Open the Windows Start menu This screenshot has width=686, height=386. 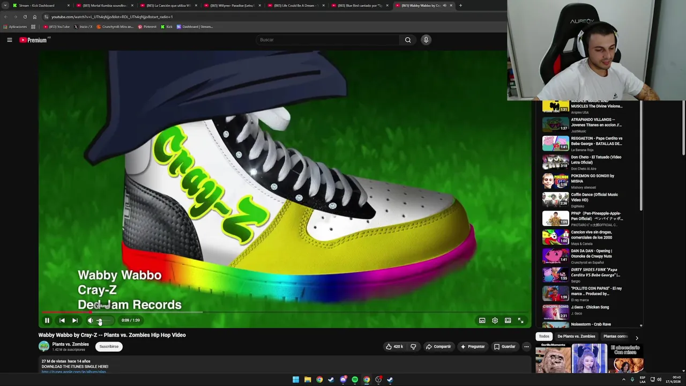pos(296,380)
